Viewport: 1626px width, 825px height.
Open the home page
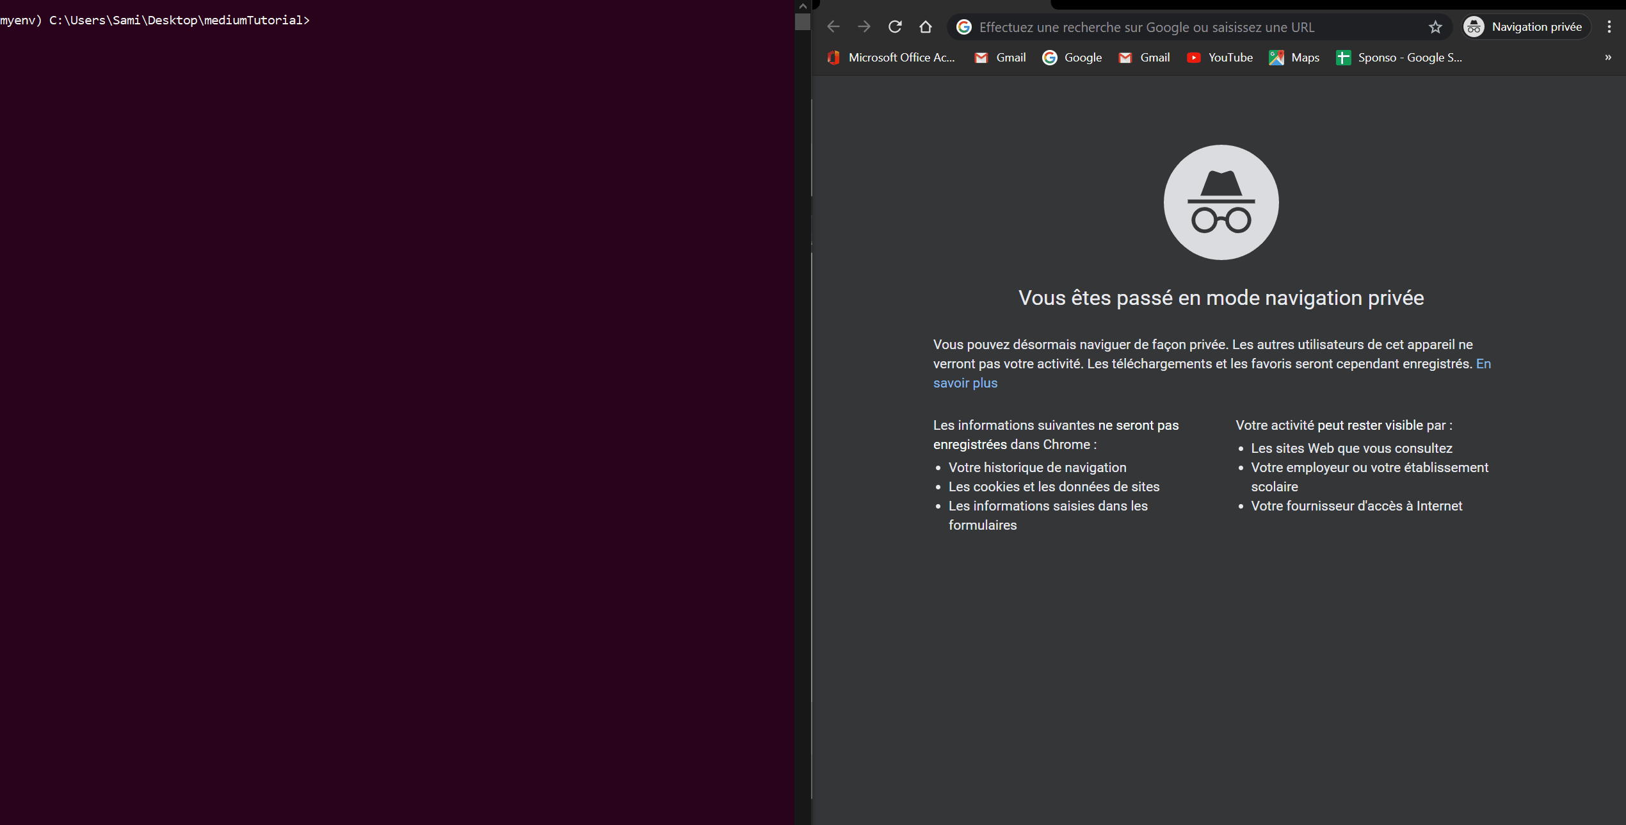(925, 26)
